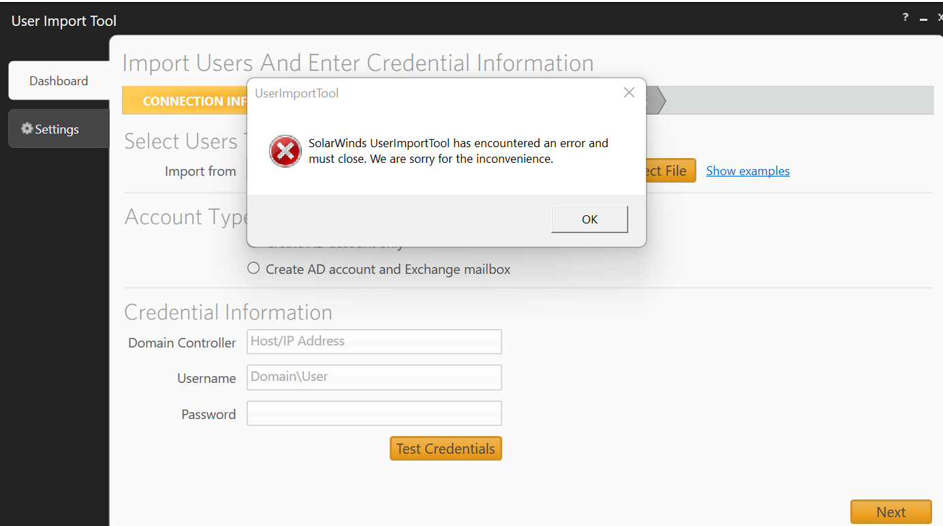Click the Show examples link
The height and width of the screenshot is (526, 943).
point(747,171)
